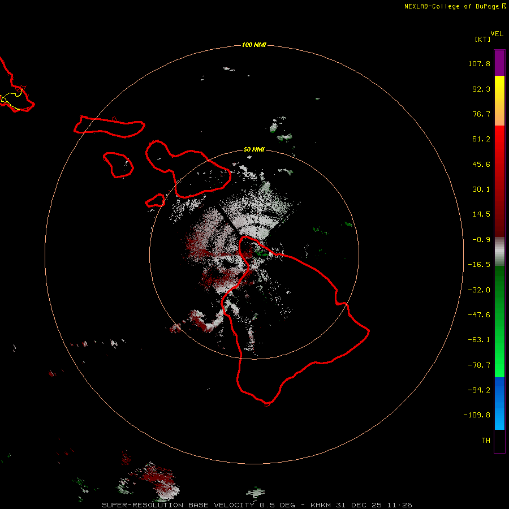
Task: Click the 100 NMI range ring label
Action: [x=254, y=45]
